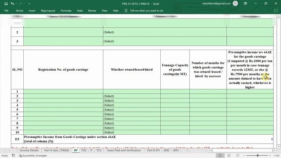
Task: Open owned/leased/hired (Select) in row 6
Action: pos(132,114)
